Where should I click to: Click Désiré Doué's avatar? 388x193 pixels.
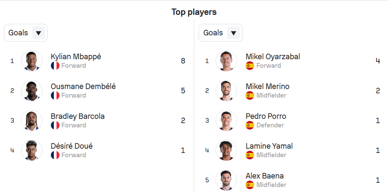click(32, 150)
